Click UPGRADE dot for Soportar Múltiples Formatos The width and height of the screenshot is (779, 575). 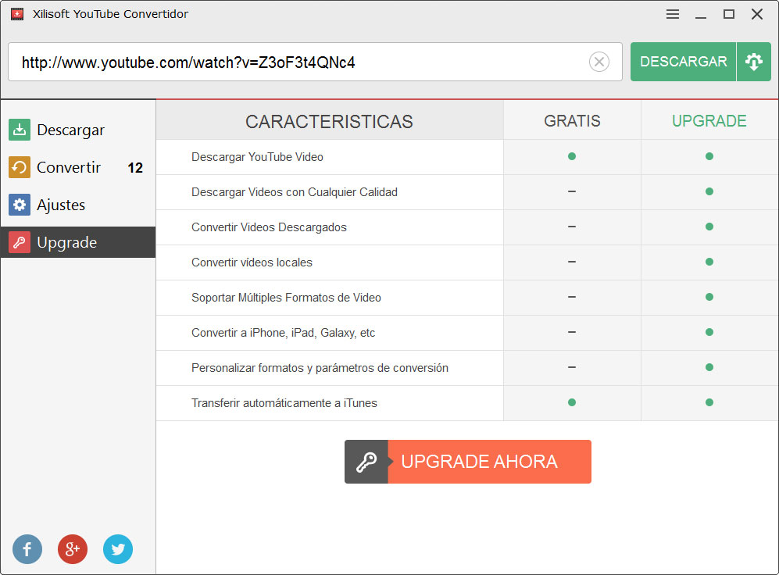709,297
